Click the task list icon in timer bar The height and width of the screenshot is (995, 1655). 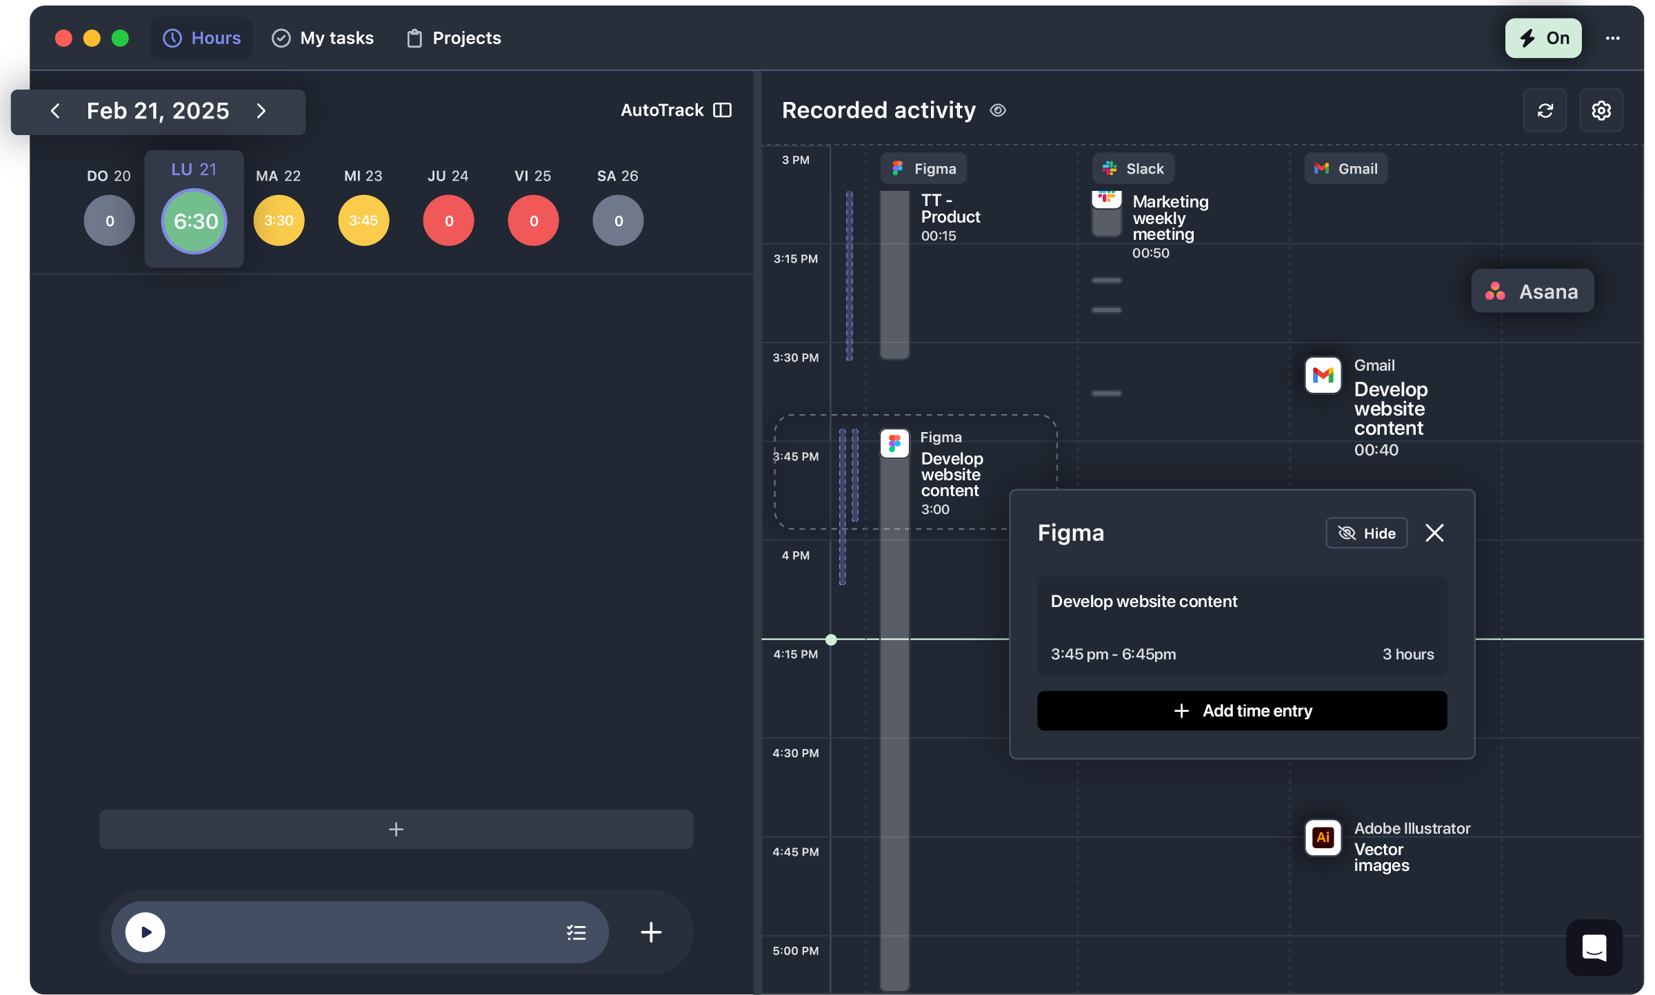pyautogui.click(x=576, y=932)
